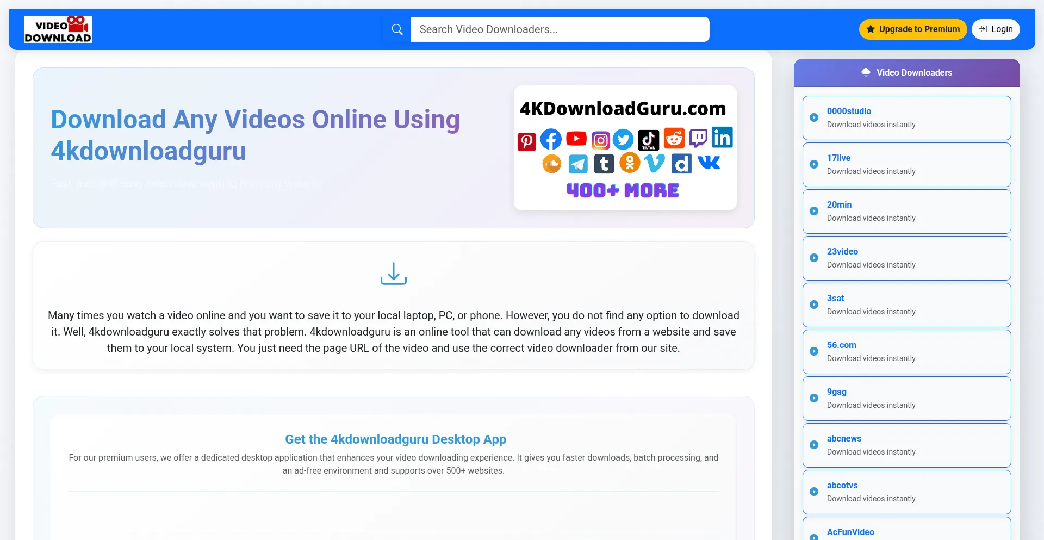Click the Reddit icon in the banner

(x=674, y=139)
